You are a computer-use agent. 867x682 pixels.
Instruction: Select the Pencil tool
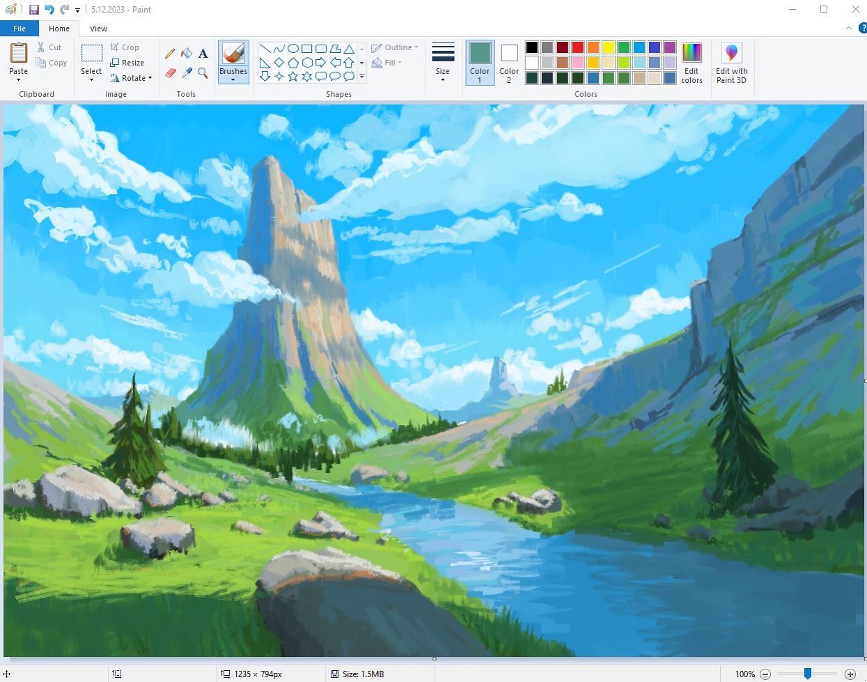pos(170,54)
